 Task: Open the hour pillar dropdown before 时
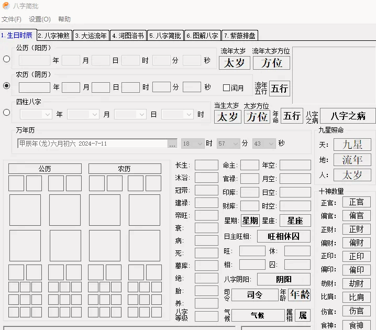189,114
